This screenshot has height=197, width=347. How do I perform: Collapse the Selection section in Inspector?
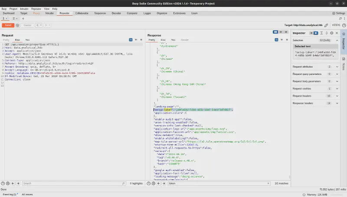(337, 40)
